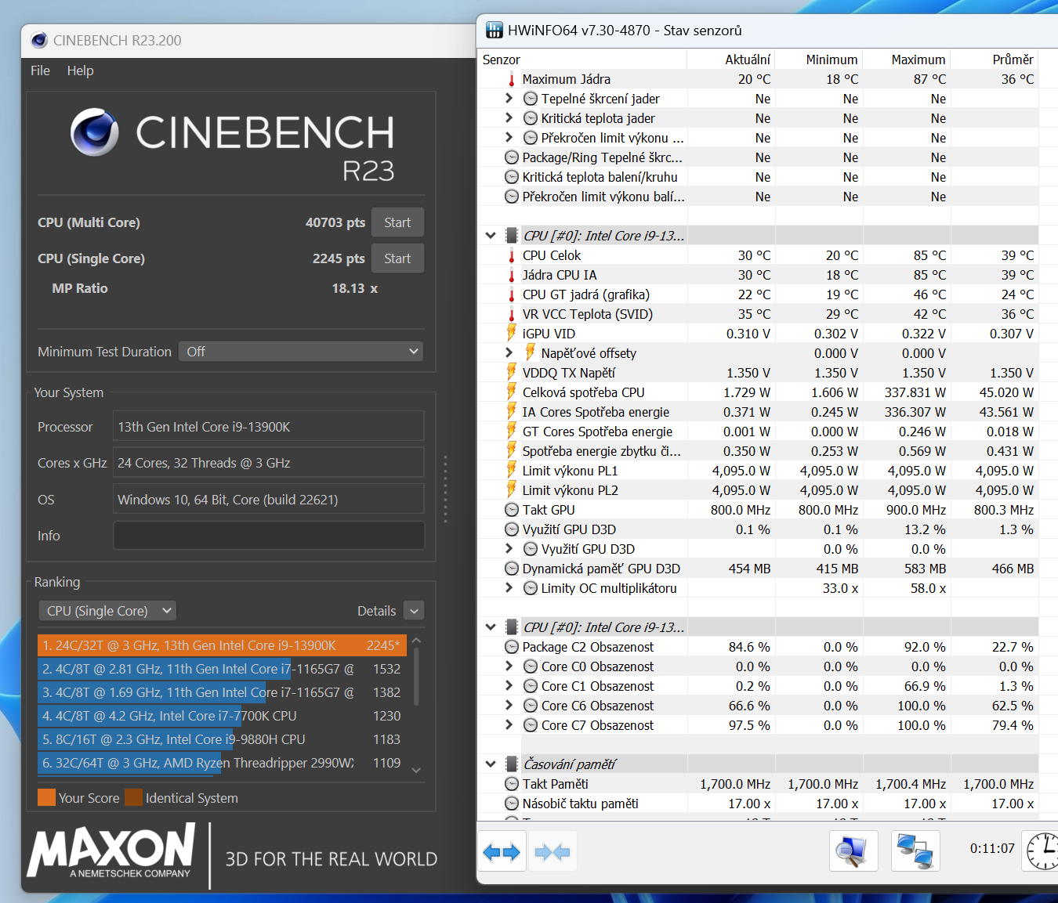
Task: Open the CPU (Single Core) ranking dropdown
Action: [x=107, y=611]
